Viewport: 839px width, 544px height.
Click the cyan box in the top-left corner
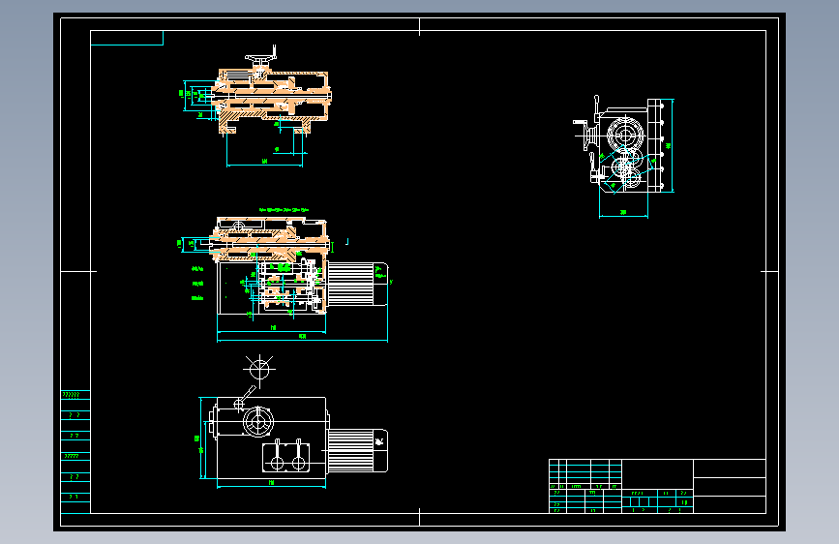click(127, 38)
